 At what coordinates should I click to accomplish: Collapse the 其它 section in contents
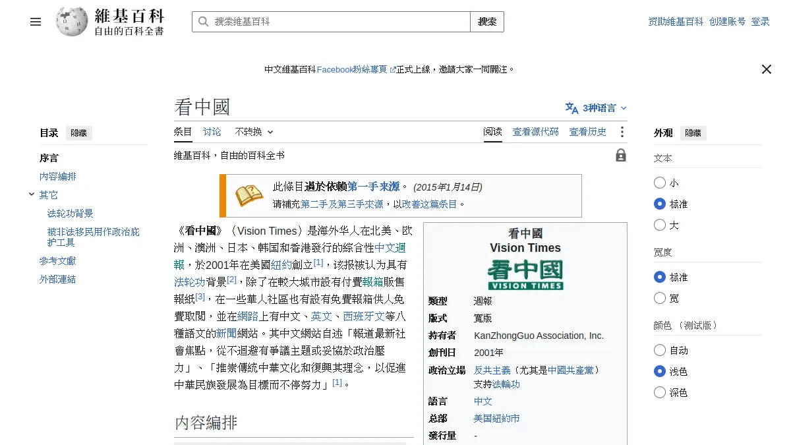pyautogui.click(x=32, y=194)
